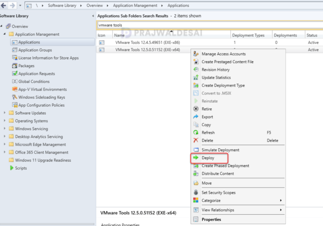Viewport: 323px width, 226px height.
Task: Go back with the navigation arrow
Action: (x=3, y=5)
